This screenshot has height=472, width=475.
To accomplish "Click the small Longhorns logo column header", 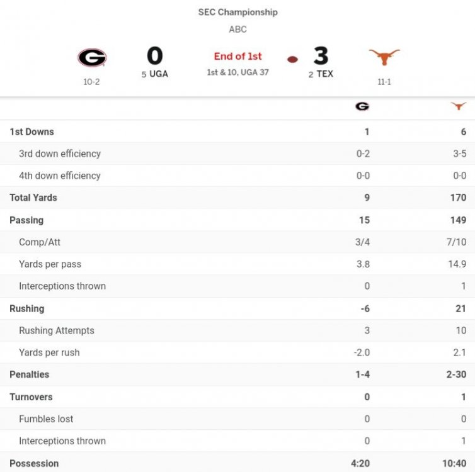I will [x=459, y=106].
